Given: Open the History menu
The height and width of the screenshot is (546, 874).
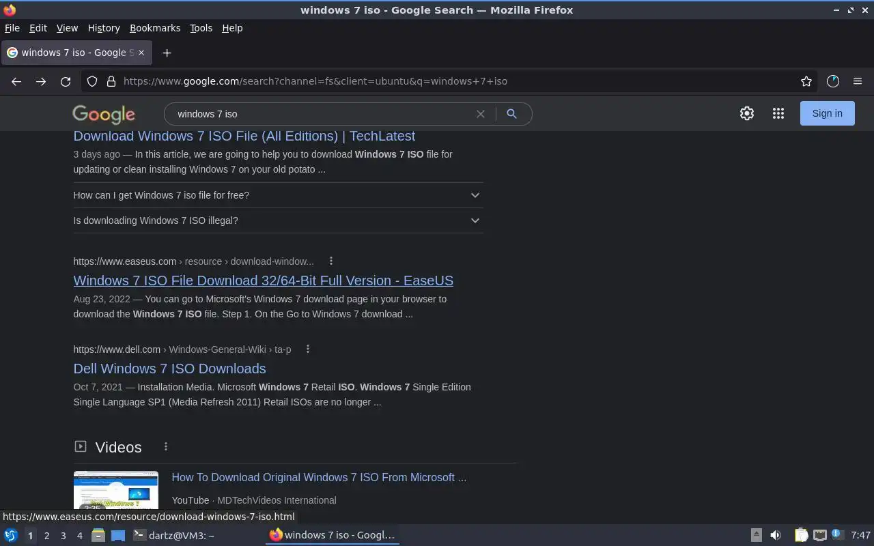Looking at the screenshot, I should tap(104, 28).
